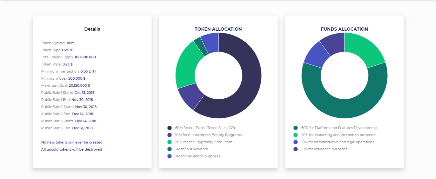
Task: Click '10% for administrative and legal operations.' text
Action: pyautogui.click(x=338, y=142)
